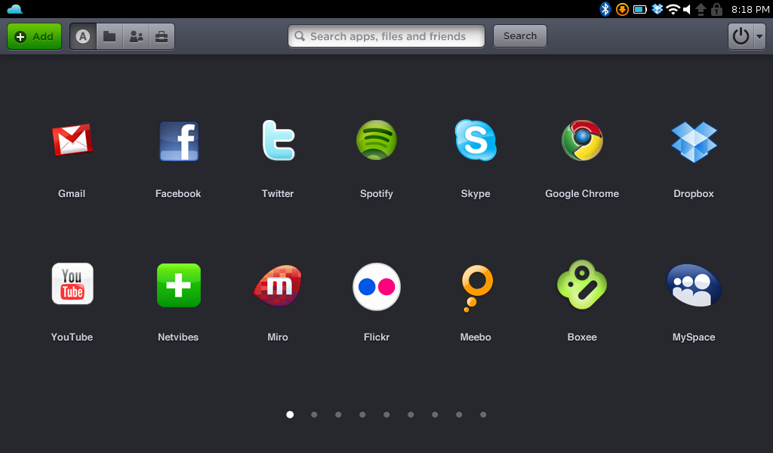
Task: Check battery status in the top bar
Action: (x=640, y=9)
